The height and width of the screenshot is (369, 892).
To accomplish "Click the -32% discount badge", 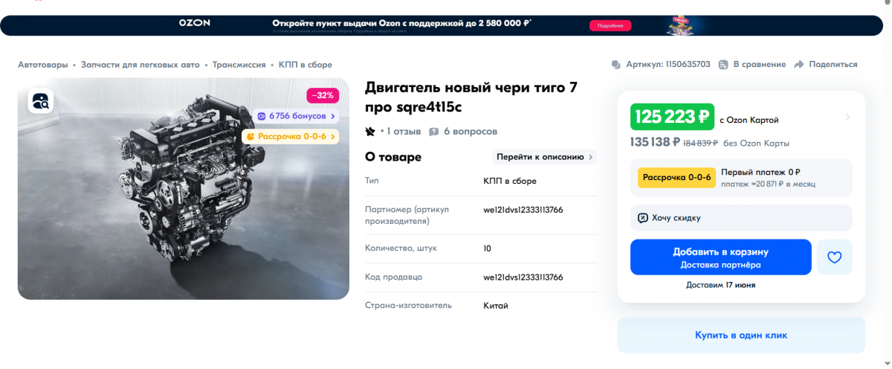I will [323, 95].
